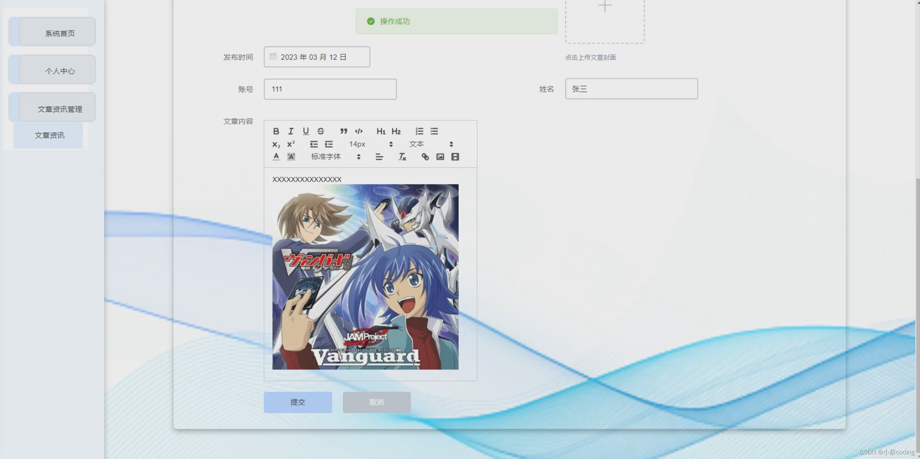Click the 发布时间 date input field
920x459 pixels.
coord(317,57)
